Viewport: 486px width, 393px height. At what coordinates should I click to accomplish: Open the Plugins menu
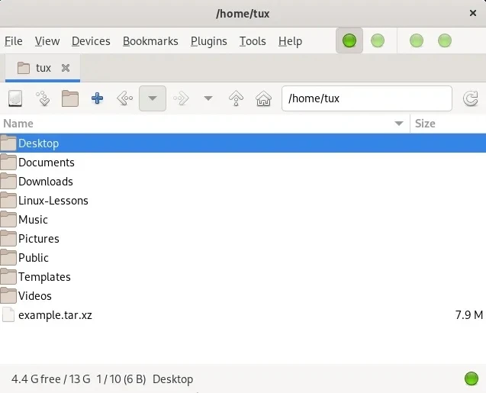[x=208, y=41]
